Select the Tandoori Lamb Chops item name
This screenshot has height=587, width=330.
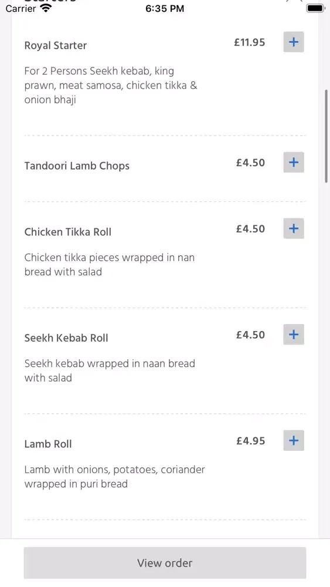[x=77, y=166]
